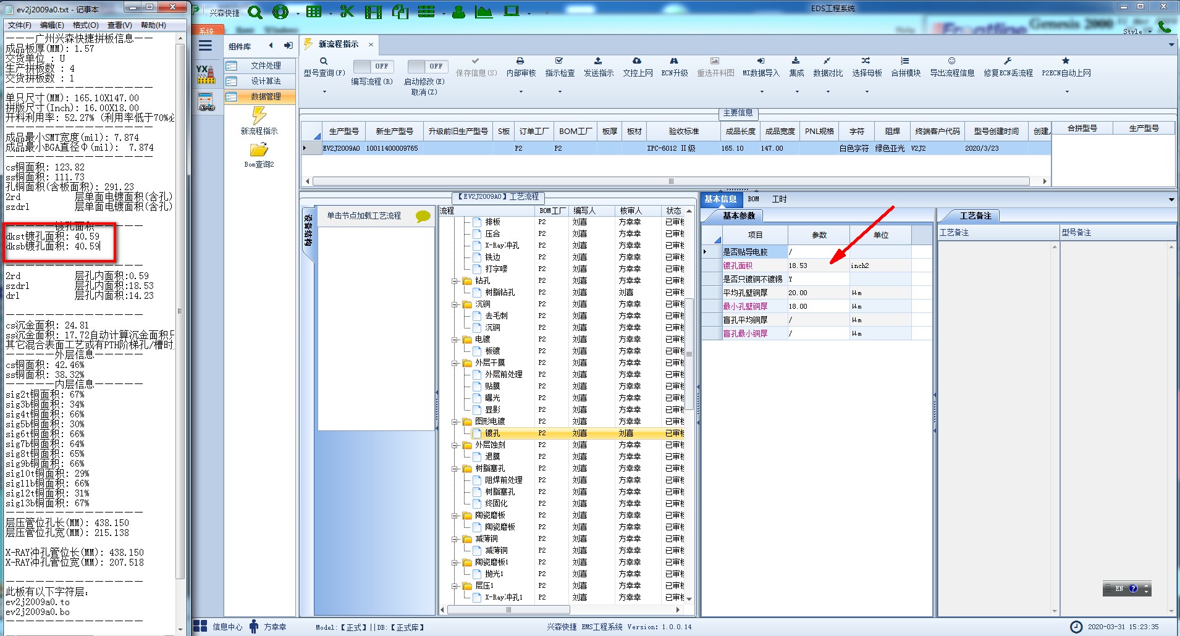Collapse component library with left arrow

[x=271, y=46]
